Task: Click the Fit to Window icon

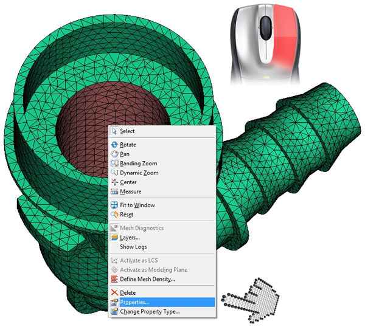Action: click(x=114, y=205)
